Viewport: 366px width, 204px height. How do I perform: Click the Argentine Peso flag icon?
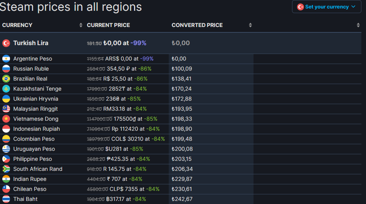(6, 59)
